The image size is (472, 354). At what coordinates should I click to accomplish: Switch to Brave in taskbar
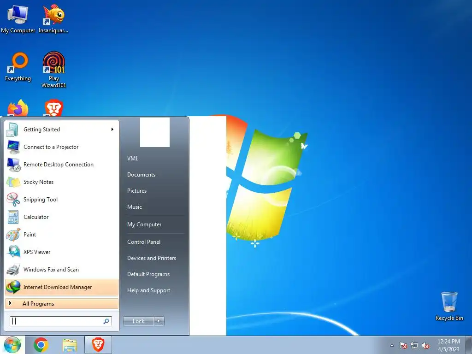pyautogui.click(x=98, y=345)
